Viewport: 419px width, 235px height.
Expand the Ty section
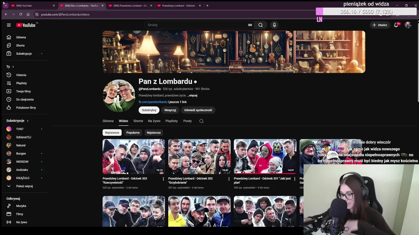click(x=10, y=67)
